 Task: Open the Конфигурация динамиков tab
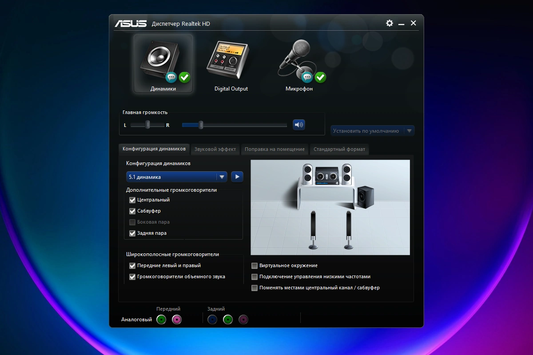click(154, 149)
